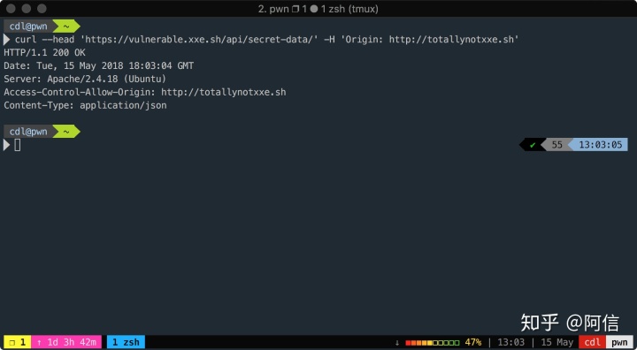Click the '55' history number segment
The width and height of the screenshot is (637, 350).
click(x=557, y=145)
